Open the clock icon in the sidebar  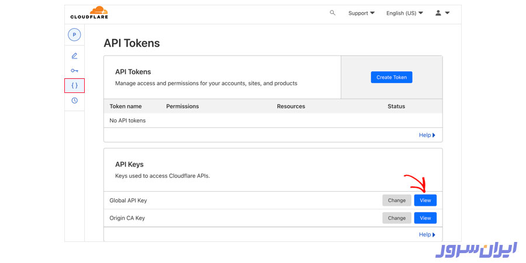74,101
